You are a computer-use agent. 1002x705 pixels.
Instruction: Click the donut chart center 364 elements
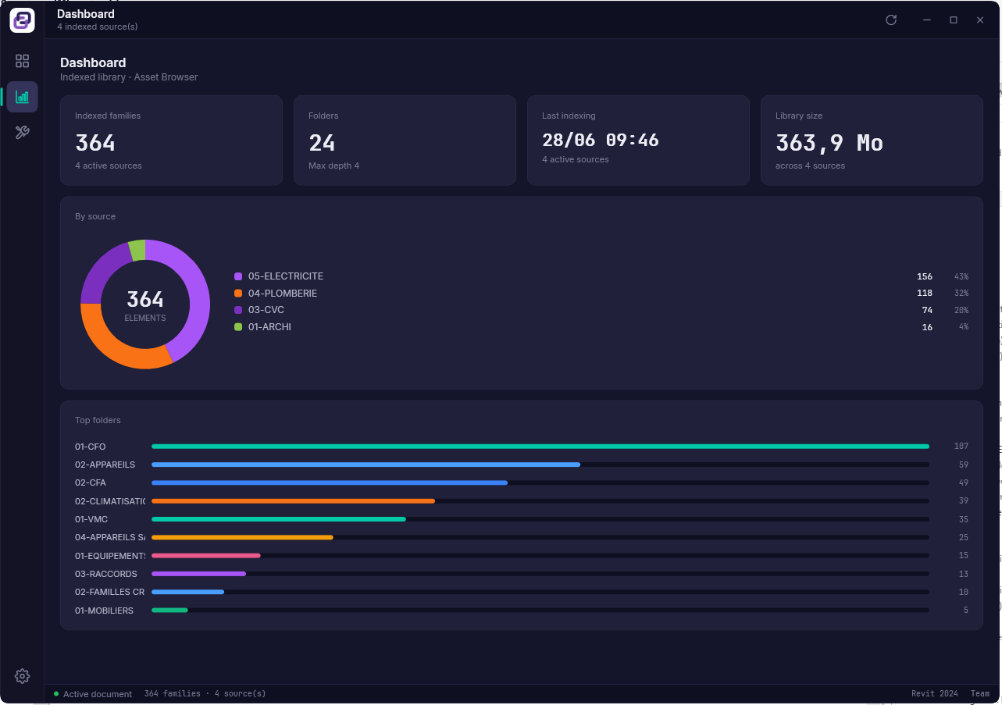click(x=145, y=304)
